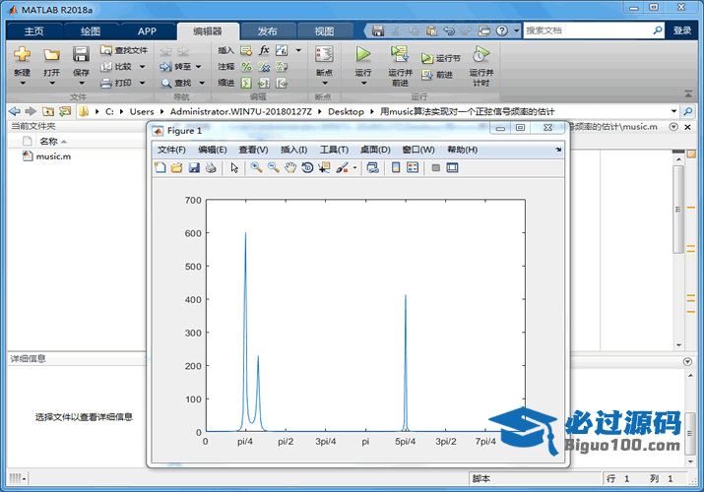
Task: Select the Data Cursor tool in Figure 1
Action: (x=324, y=167)
